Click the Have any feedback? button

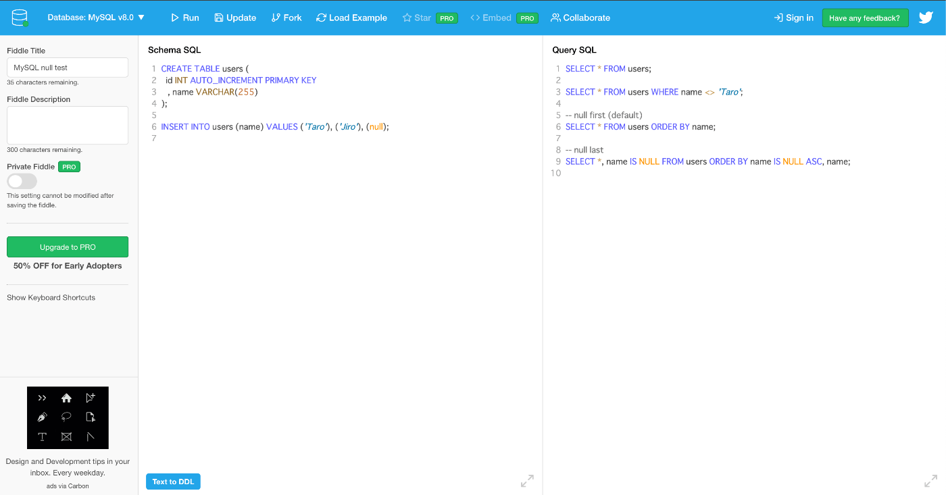pos(865,18)
